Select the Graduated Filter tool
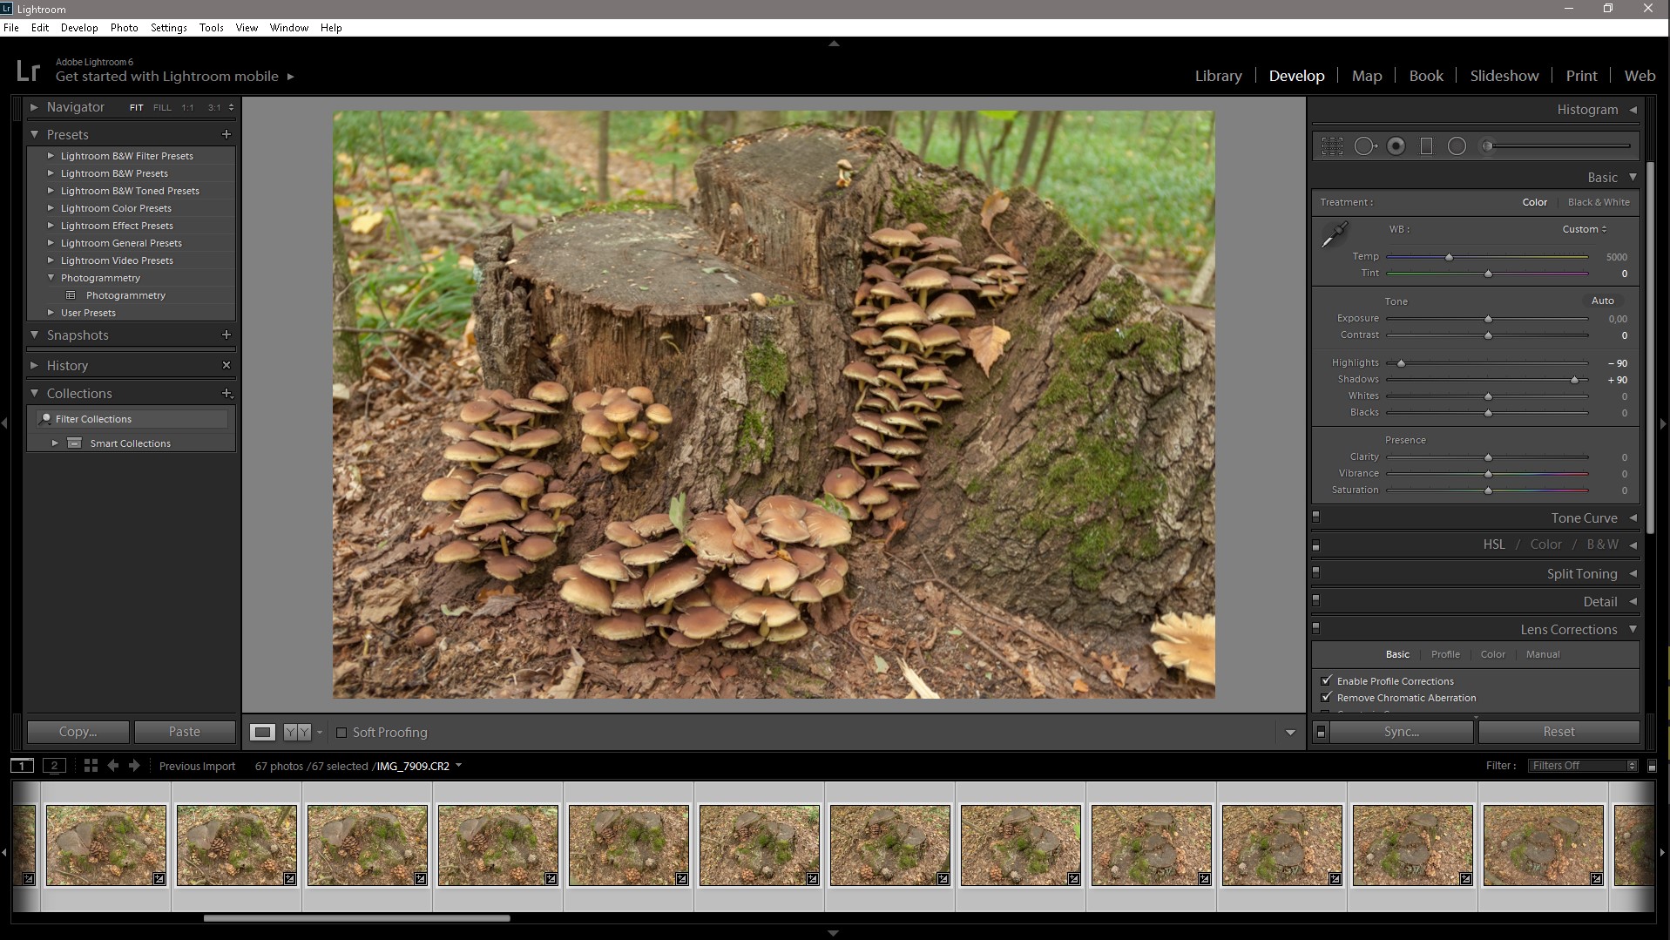 (x=1426, y=146)
